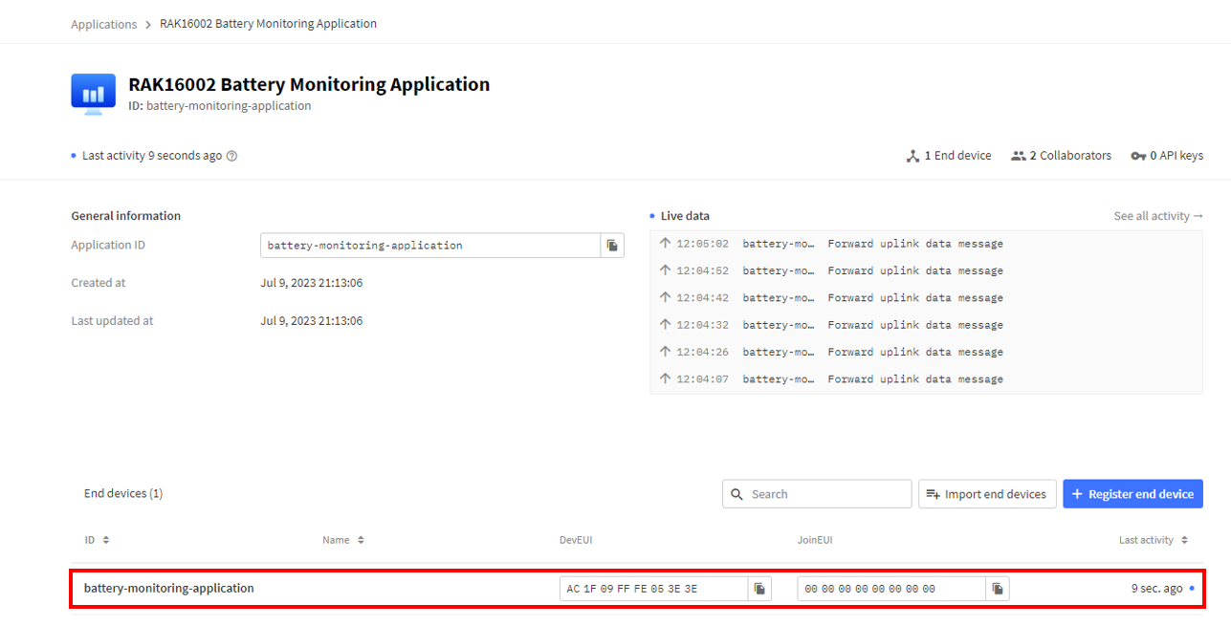1231x626 pixels.
Task: Open the 12:04:26 uplink message
Action: (926, 352)
